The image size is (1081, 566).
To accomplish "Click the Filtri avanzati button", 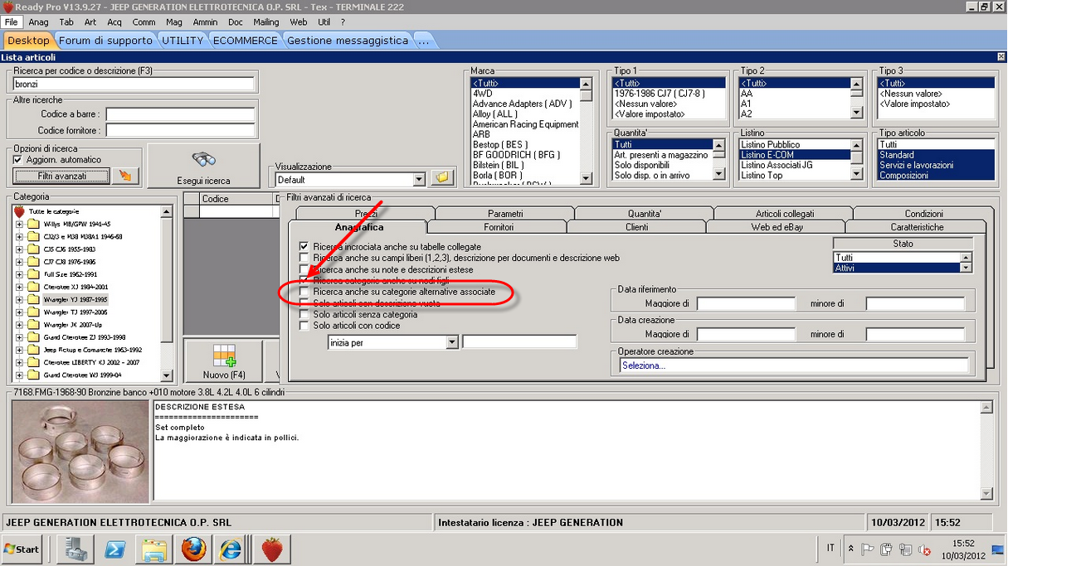I will click(62, 177).
